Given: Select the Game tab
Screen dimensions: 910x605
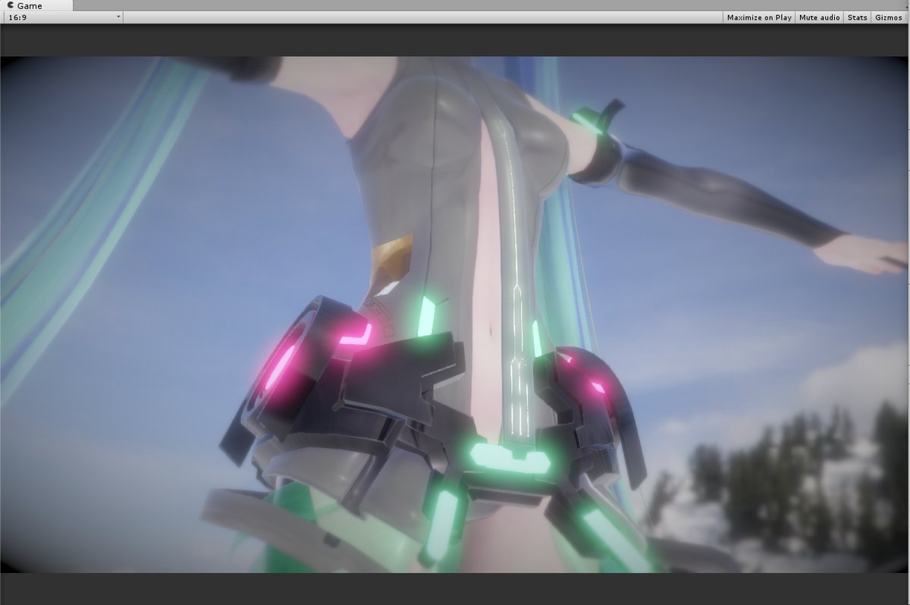Looking at the screenshot, I should 37,5.
